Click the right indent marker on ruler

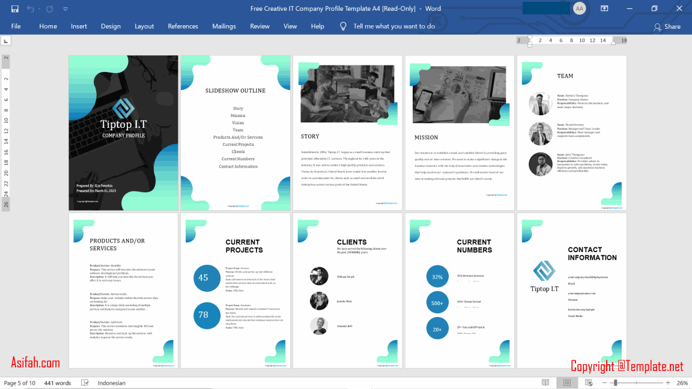[613, 43]
